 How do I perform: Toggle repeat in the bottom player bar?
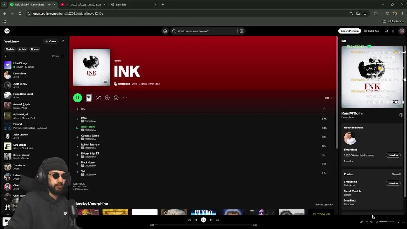point(217,220)
